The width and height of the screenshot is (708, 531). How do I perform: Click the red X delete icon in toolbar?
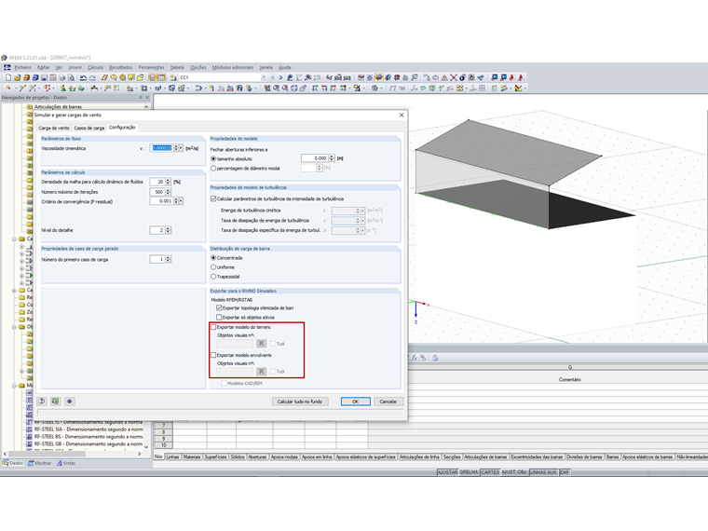pos(454,77)
